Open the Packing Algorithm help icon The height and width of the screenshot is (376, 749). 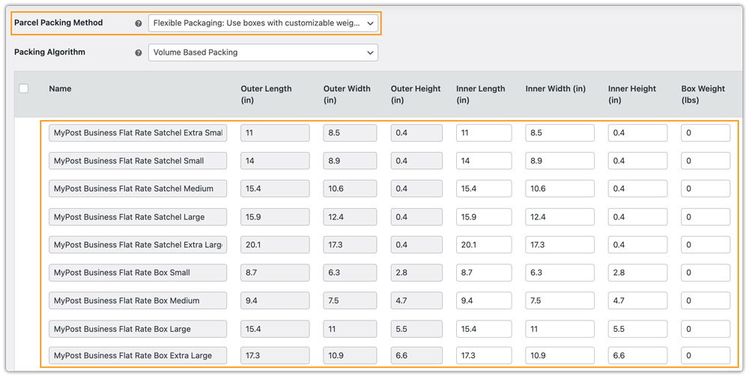138,53
